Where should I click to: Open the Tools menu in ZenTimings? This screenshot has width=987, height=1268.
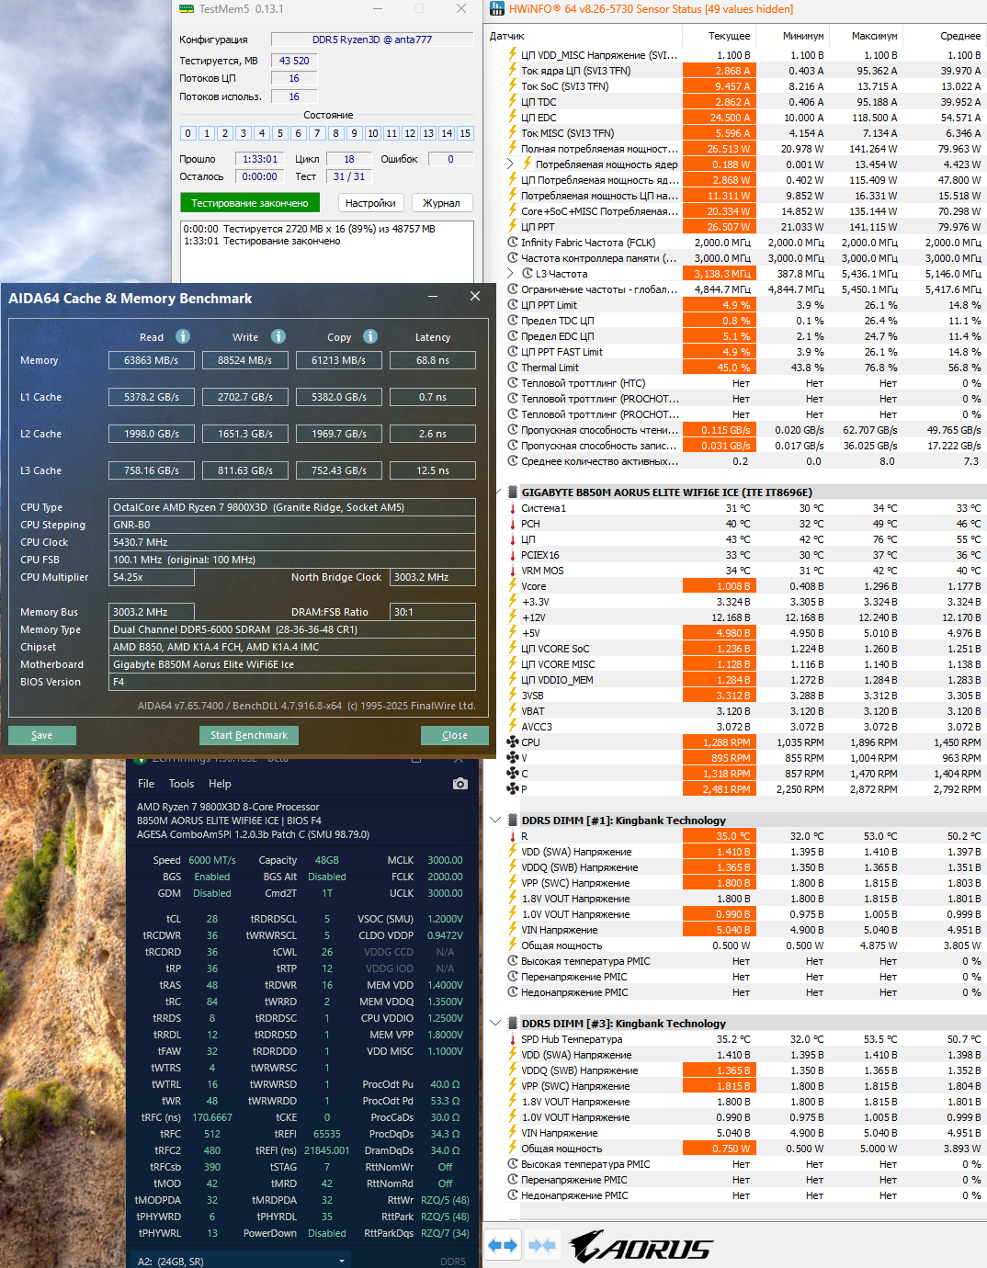181,784
